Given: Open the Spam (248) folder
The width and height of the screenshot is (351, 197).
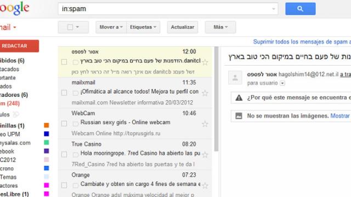Looking at the screenshot, I should coord(10,103).
